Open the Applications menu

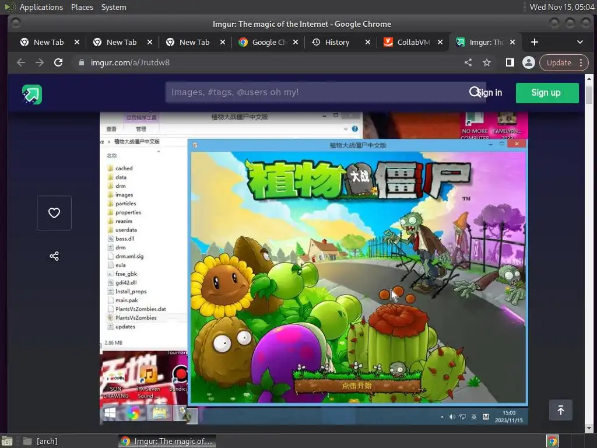[41, 7]
